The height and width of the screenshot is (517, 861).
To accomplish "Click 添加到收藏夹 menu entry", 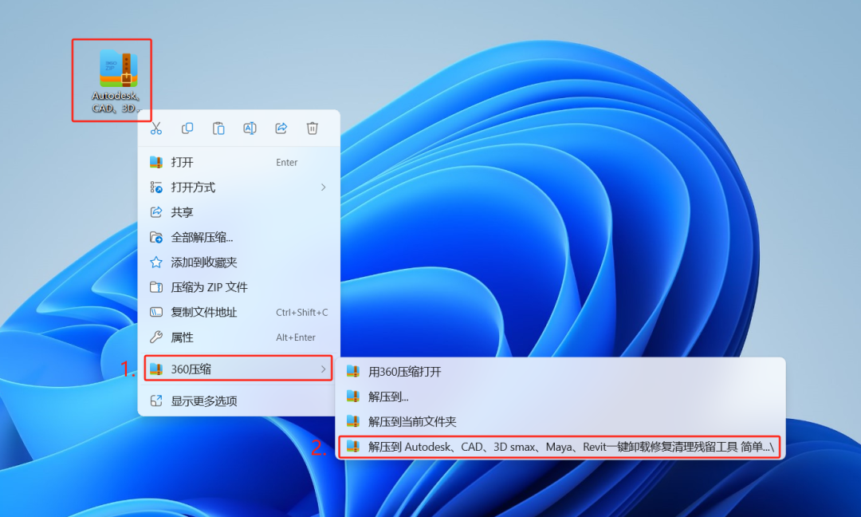I will click(239, 262).
